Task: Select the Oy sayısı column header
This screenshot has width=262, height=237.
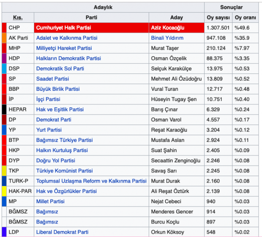Action: click(218, 18)
